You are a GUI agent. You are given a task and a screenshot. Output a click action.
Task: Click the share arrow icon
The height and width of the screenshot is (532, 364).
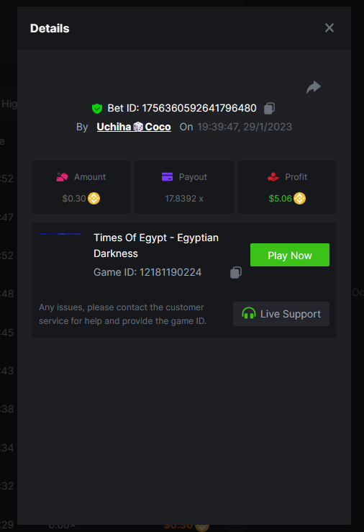314,87
